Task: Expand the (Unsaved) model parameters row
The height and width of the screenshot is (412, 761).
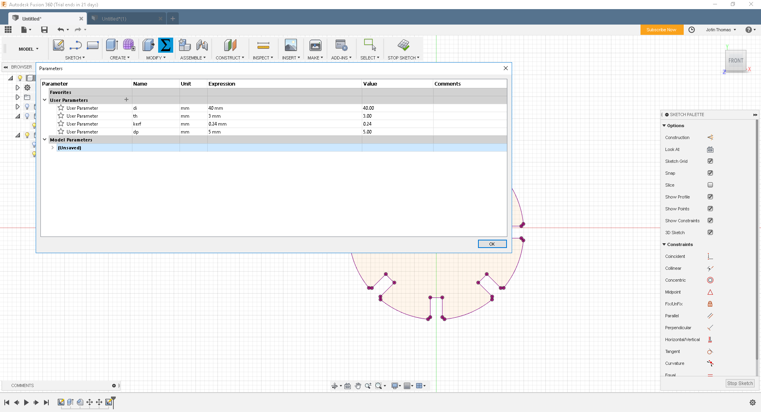Action: tap(53, 148)
